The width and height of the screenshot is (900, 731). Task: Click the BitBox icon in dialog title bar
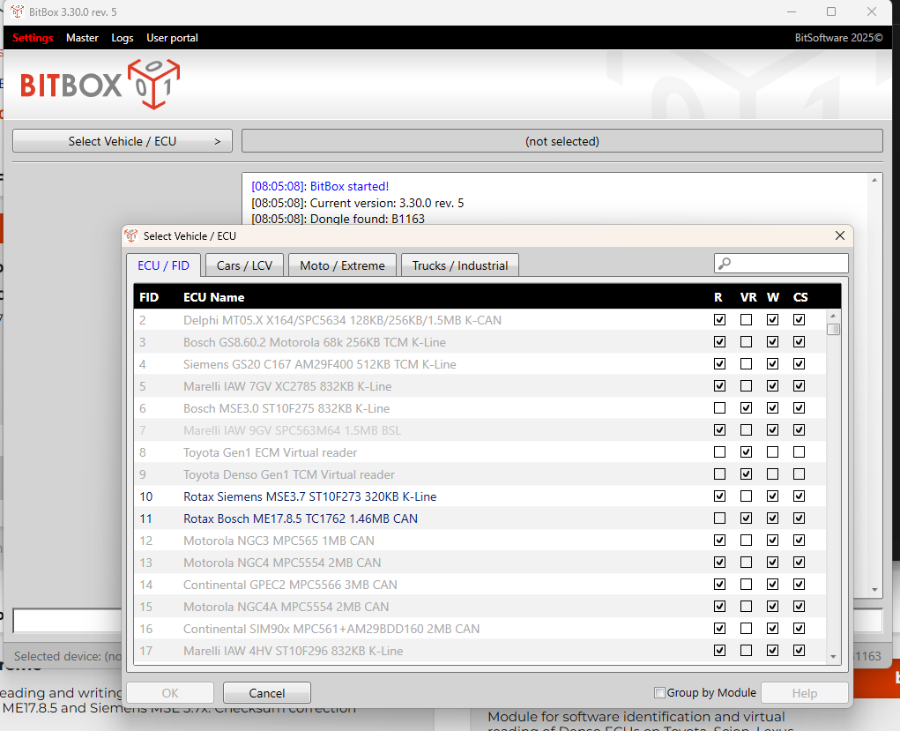pyautogui.click(x=131, y=236)
